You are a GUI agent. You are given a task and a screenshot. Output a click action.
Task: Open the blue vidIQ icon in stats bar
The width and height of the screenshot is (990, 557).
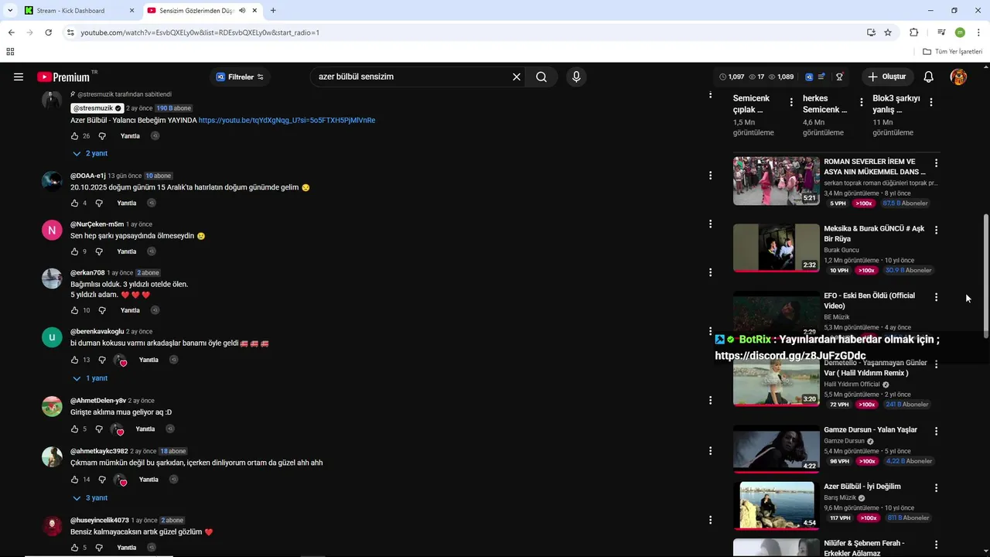point(809,77)
